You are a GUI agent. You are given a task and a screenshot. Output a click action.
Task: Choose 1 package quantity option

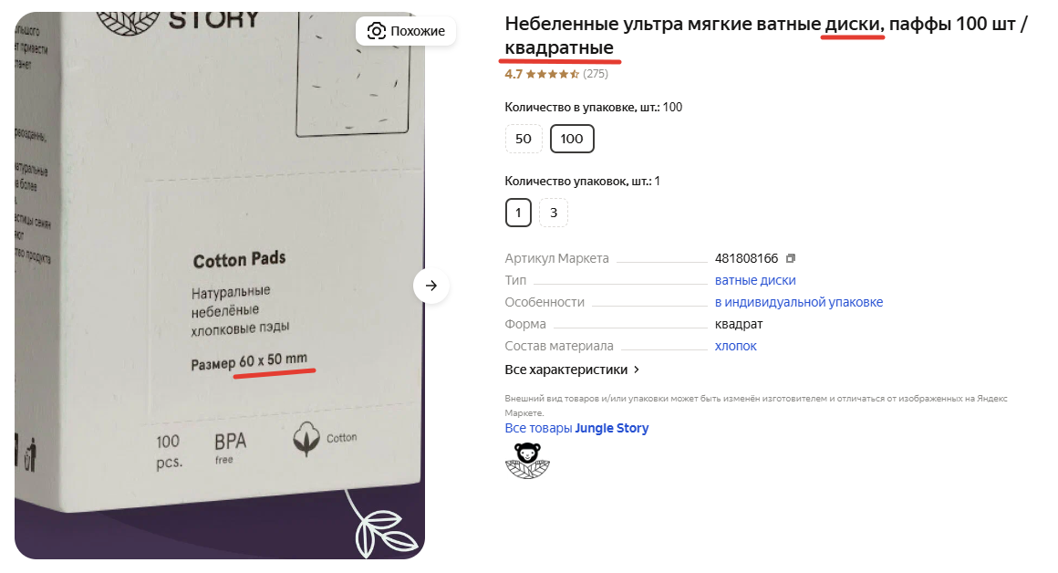pyautogui.click(x=518, y=213)
